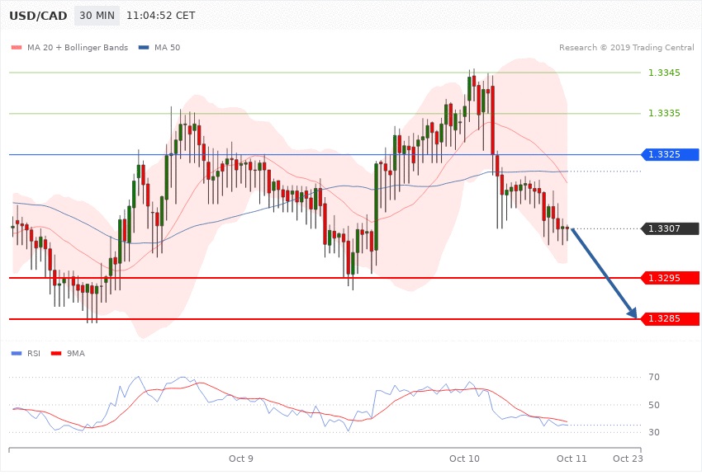This screenshot has width=702, height=475.
Task: Click the black 1.3307 current price tag
Action: (x=669, y=228)
